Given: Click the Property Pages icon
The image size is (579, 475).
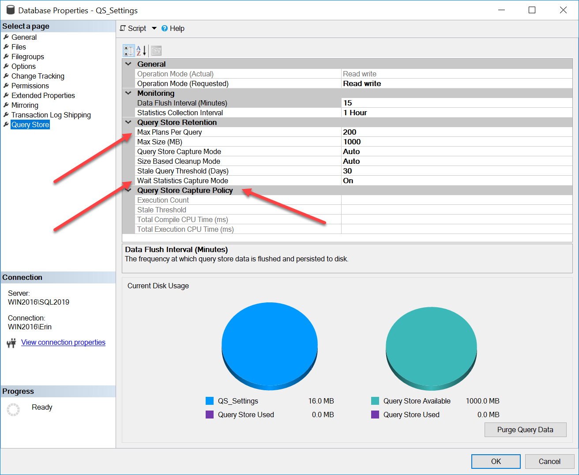Looking at the screenshot, I should pyautogui.click(x=156, y=51).
